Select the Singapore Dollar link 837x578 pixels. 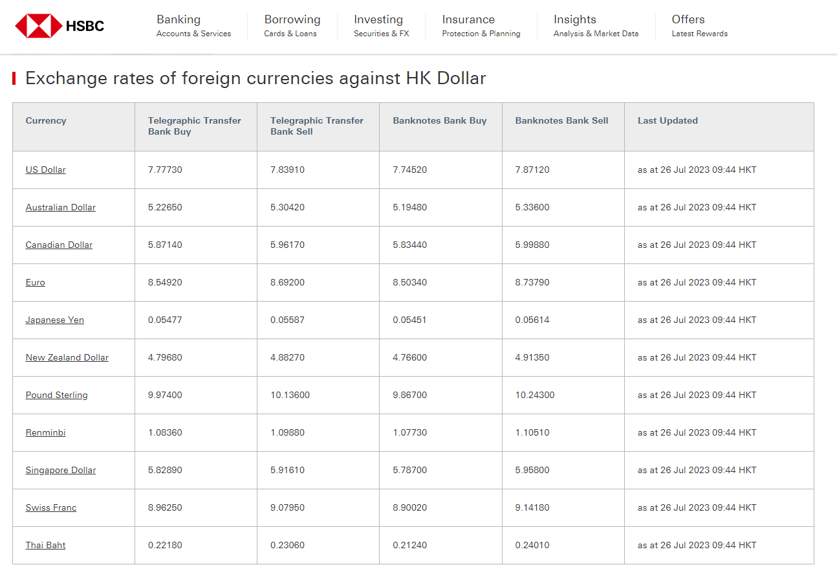click(61, 471)
